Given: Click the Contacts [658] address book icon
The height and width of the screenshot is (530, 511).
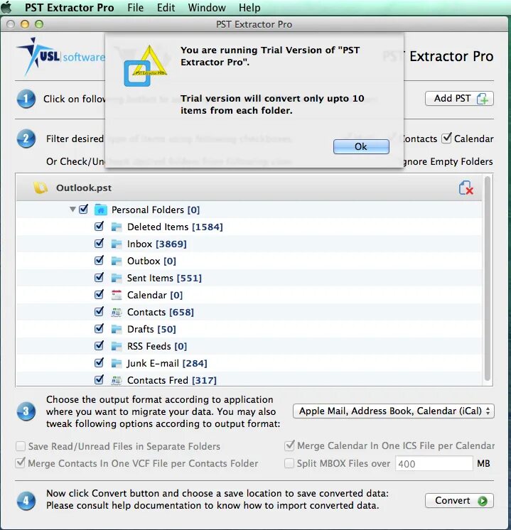Looking at the screenshot, I should click(117, 312).
